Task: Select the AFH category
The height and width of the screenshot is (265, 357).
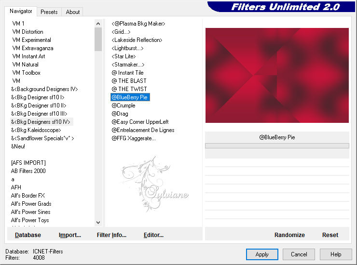Action: point(16,187)
